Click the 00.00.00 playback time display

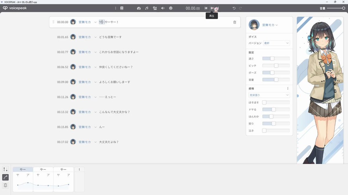pyautogui.click(x=193, y=8)
